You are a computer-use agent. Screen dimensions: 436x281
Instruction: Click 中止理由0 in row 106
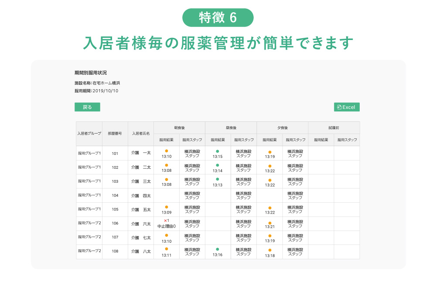tap(167, 226)
